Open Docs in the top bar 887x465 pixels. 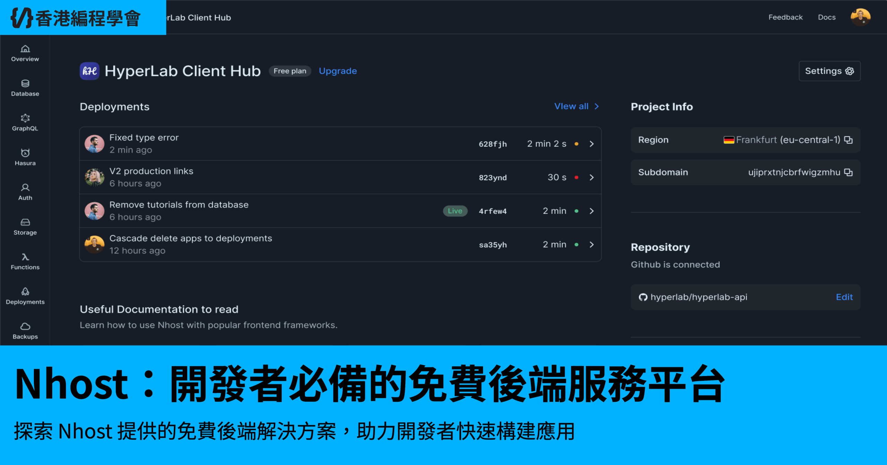pyautogui.click(x=827, y=17)
